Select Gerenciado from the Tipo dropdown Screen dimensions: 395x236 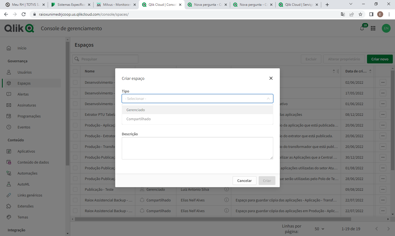(x=136, y=110)
